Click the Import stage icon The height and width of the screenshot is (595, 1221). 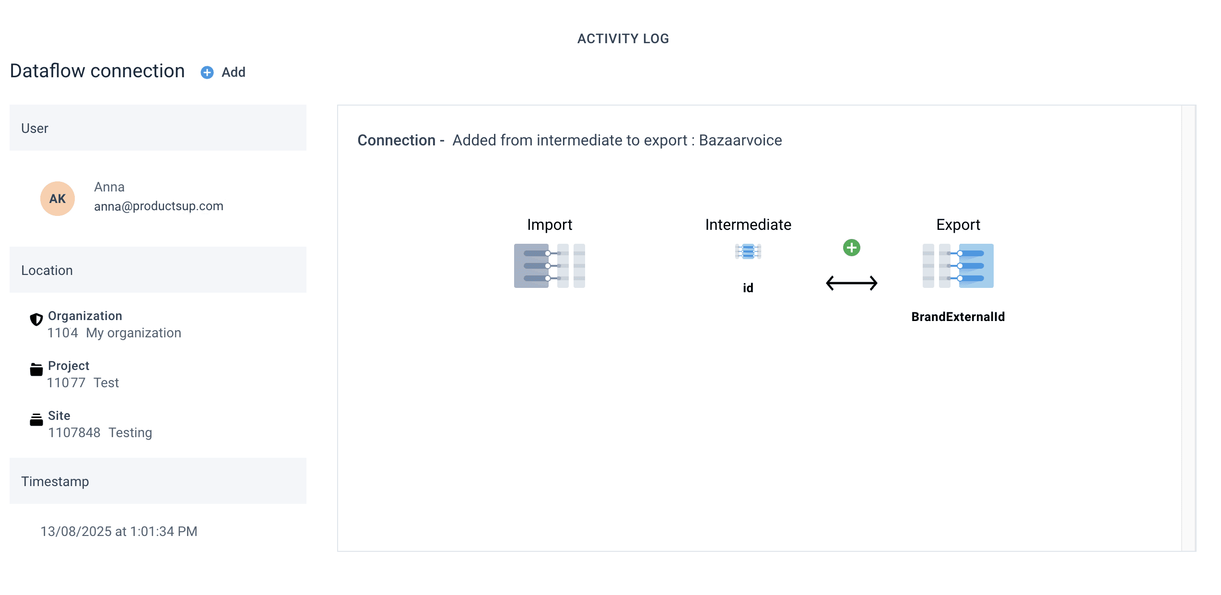[x=549, y=266]
